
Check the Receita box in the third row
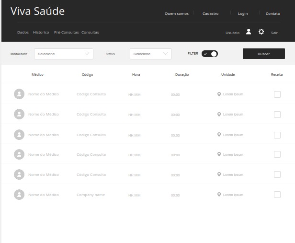pyautogui.click(x=277, y=135)
